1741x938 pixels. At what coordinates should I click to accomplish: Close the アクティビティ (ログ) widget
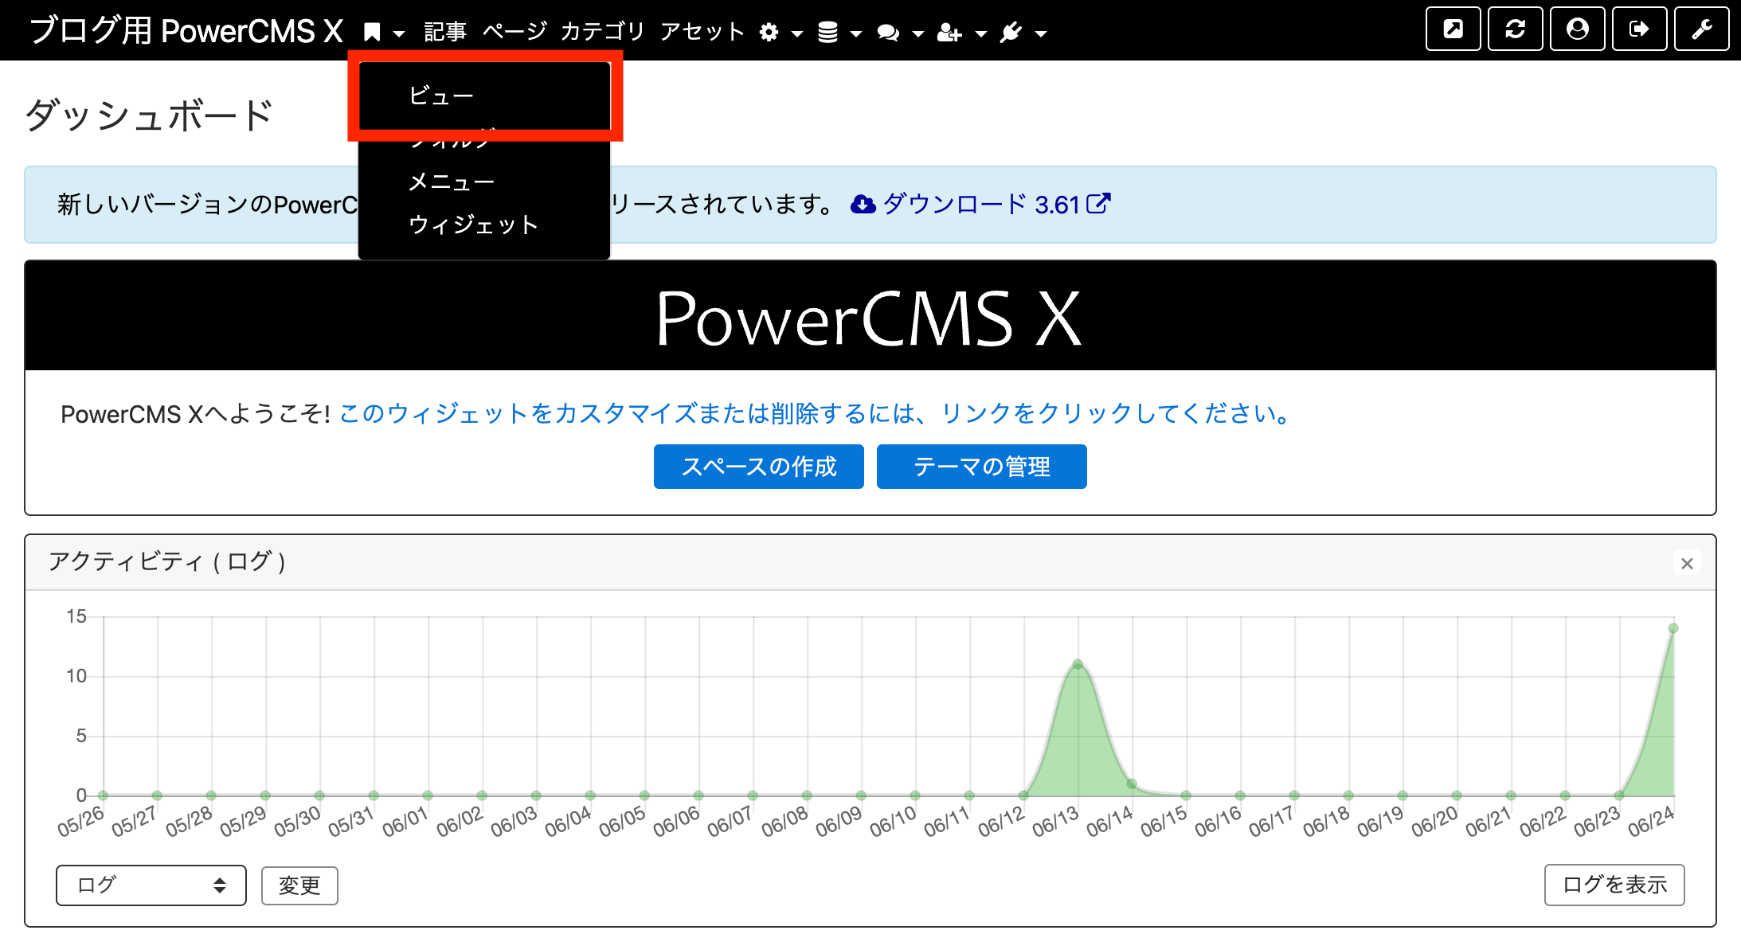coord(1687,564)
